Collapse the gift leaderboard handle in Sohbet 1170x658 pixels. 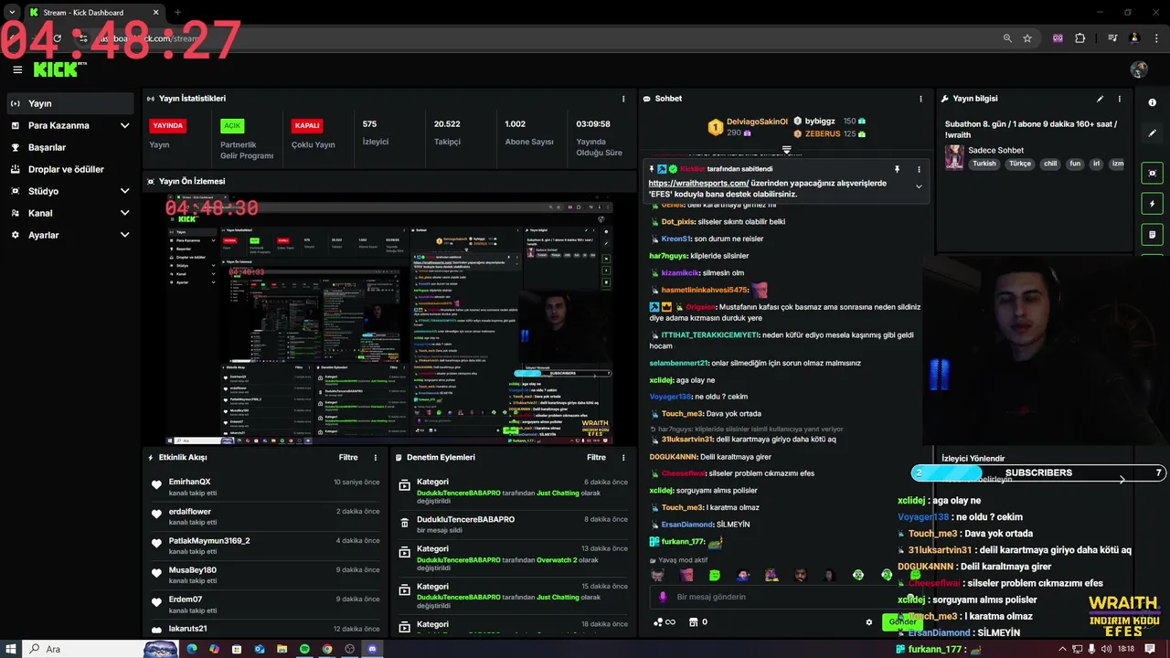pos(786,149)
